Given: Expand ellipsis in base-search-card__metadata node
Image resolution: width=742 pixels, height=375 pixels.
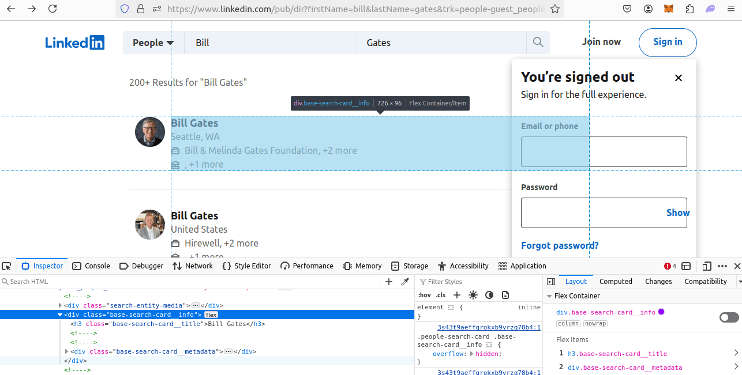Looking at the screenshot, I should (228, 351).
